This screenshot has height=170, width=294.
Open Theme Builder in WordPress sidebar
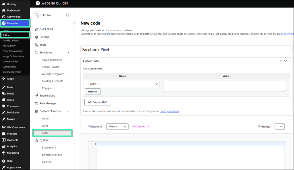(x=10, y=61)
